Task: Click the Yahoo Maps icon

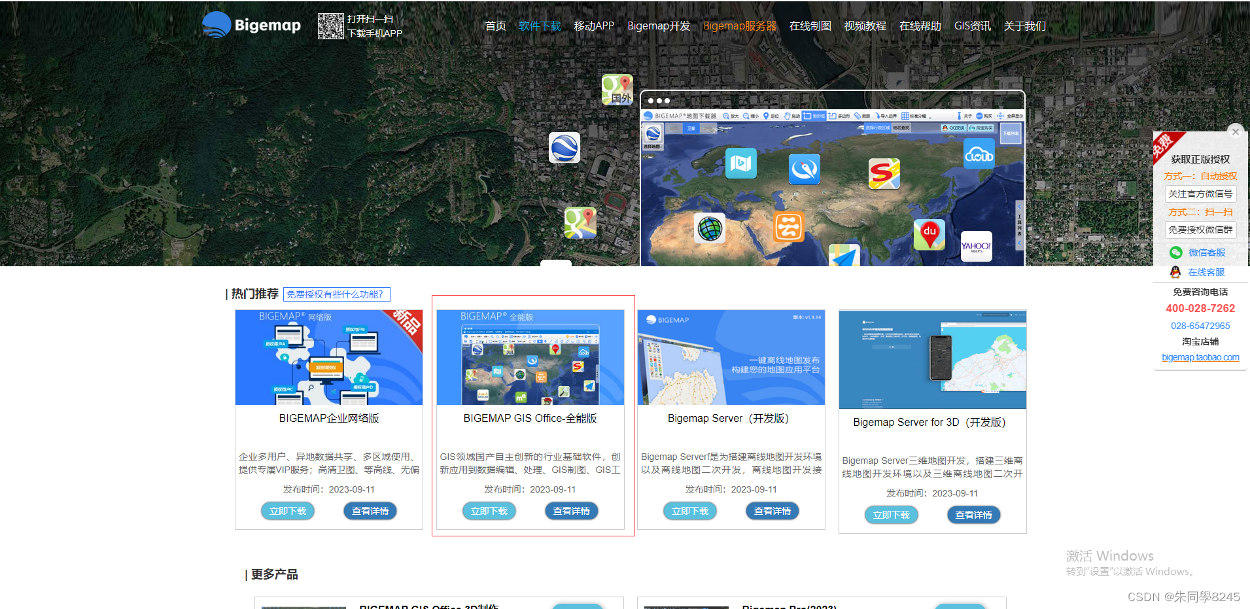Action: click(x=977, y=247)
